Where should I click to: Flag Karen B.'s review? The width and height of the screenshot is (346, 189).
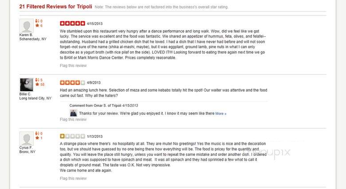coord(73,66)
